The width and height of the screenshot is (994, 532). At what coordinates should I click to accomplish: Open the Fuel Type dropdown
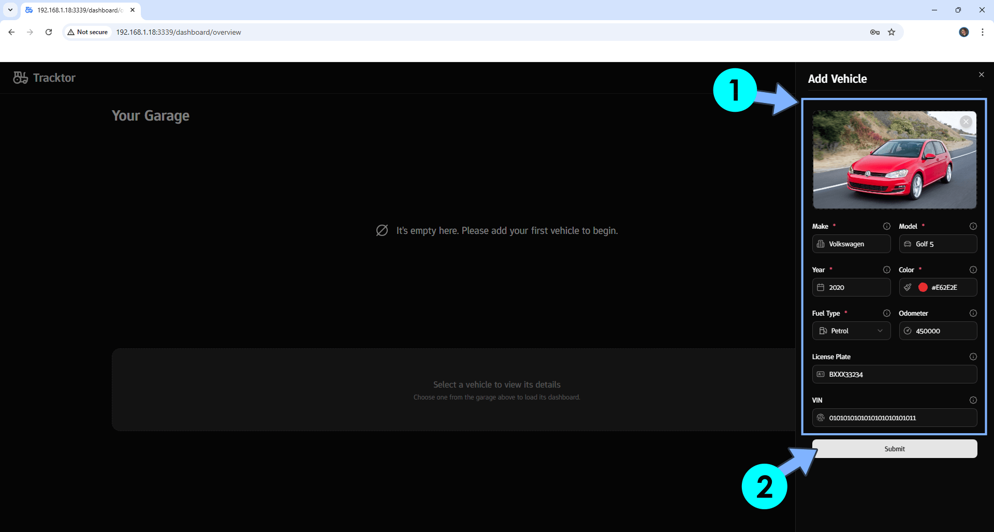(x=851, y=331)
